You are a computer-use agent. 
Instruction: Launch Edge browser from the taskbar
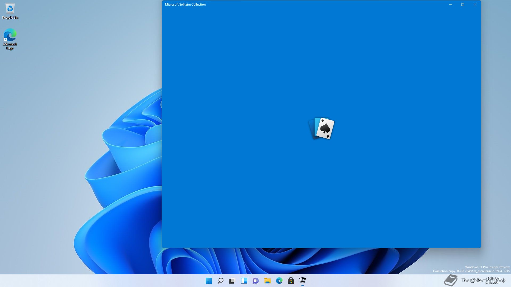pos(279,281)
